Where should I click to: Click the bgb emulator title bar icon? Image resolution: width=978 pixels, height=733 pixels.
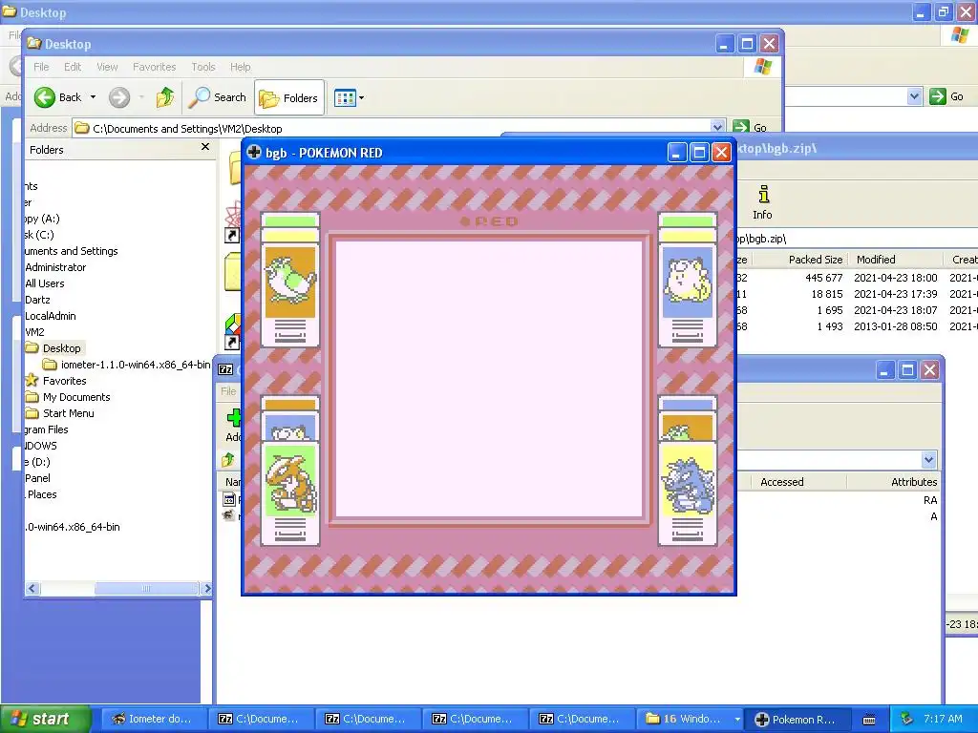point(254,152)
